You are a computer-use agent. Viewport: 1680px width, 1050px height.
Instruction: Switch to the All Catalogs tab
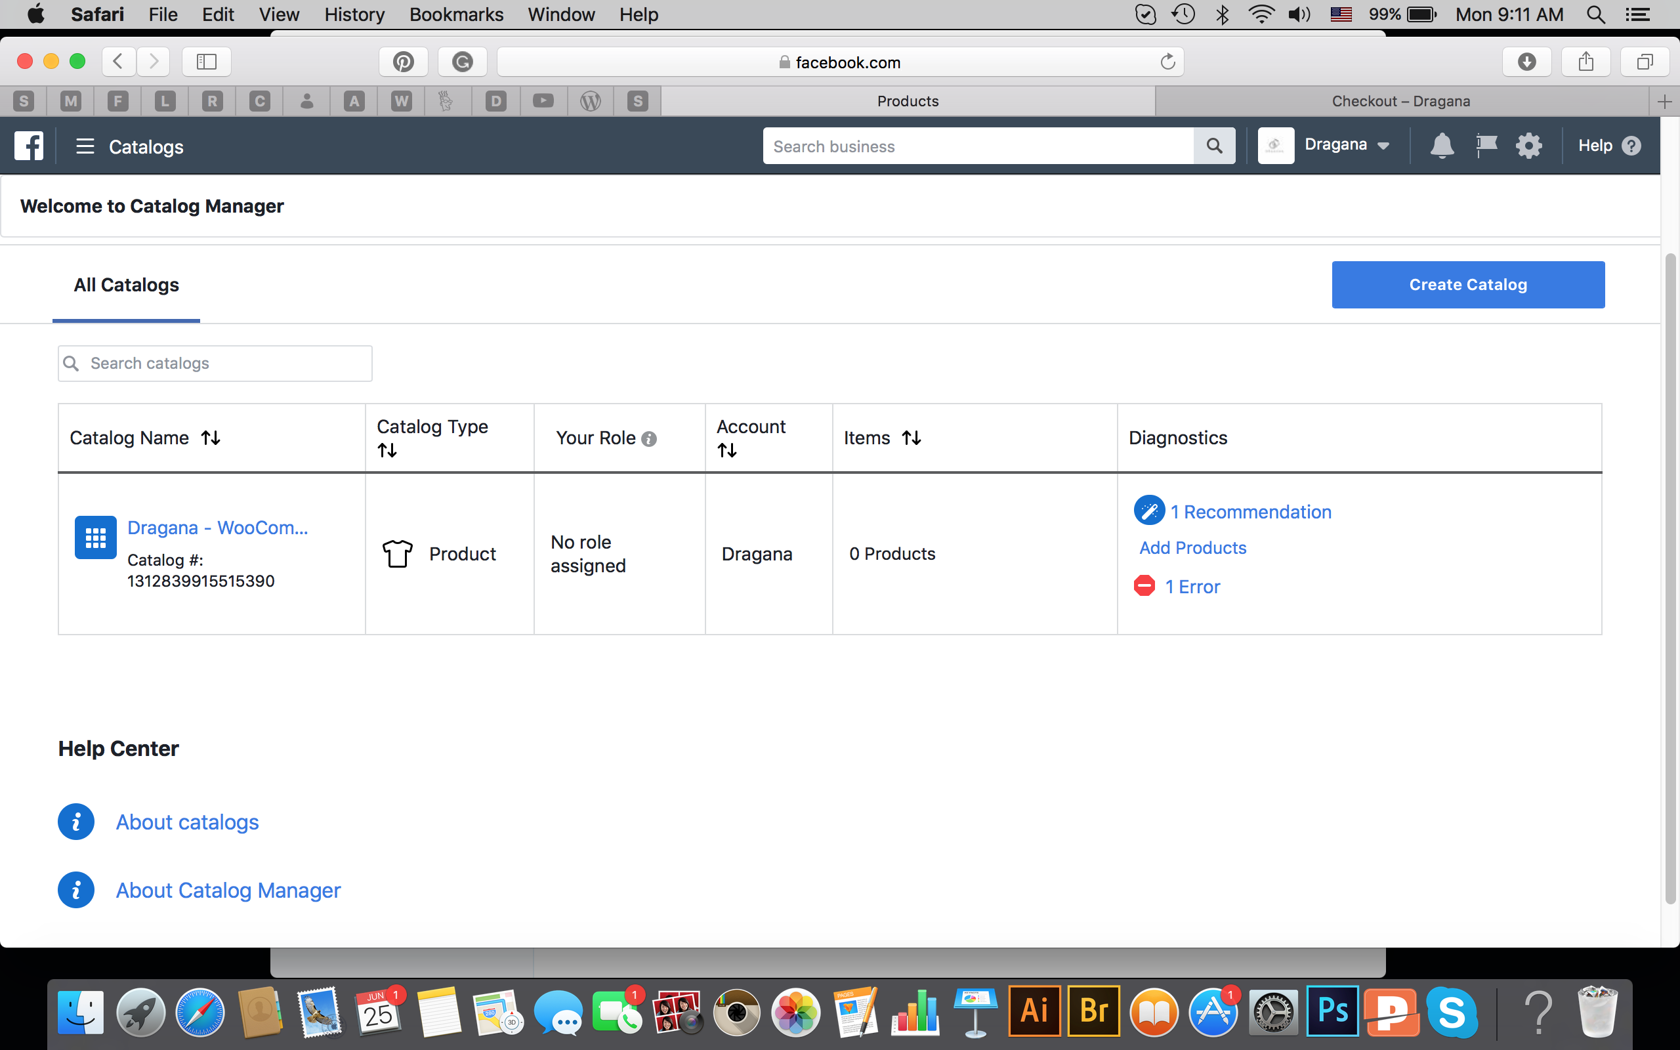tap(127, 285)
